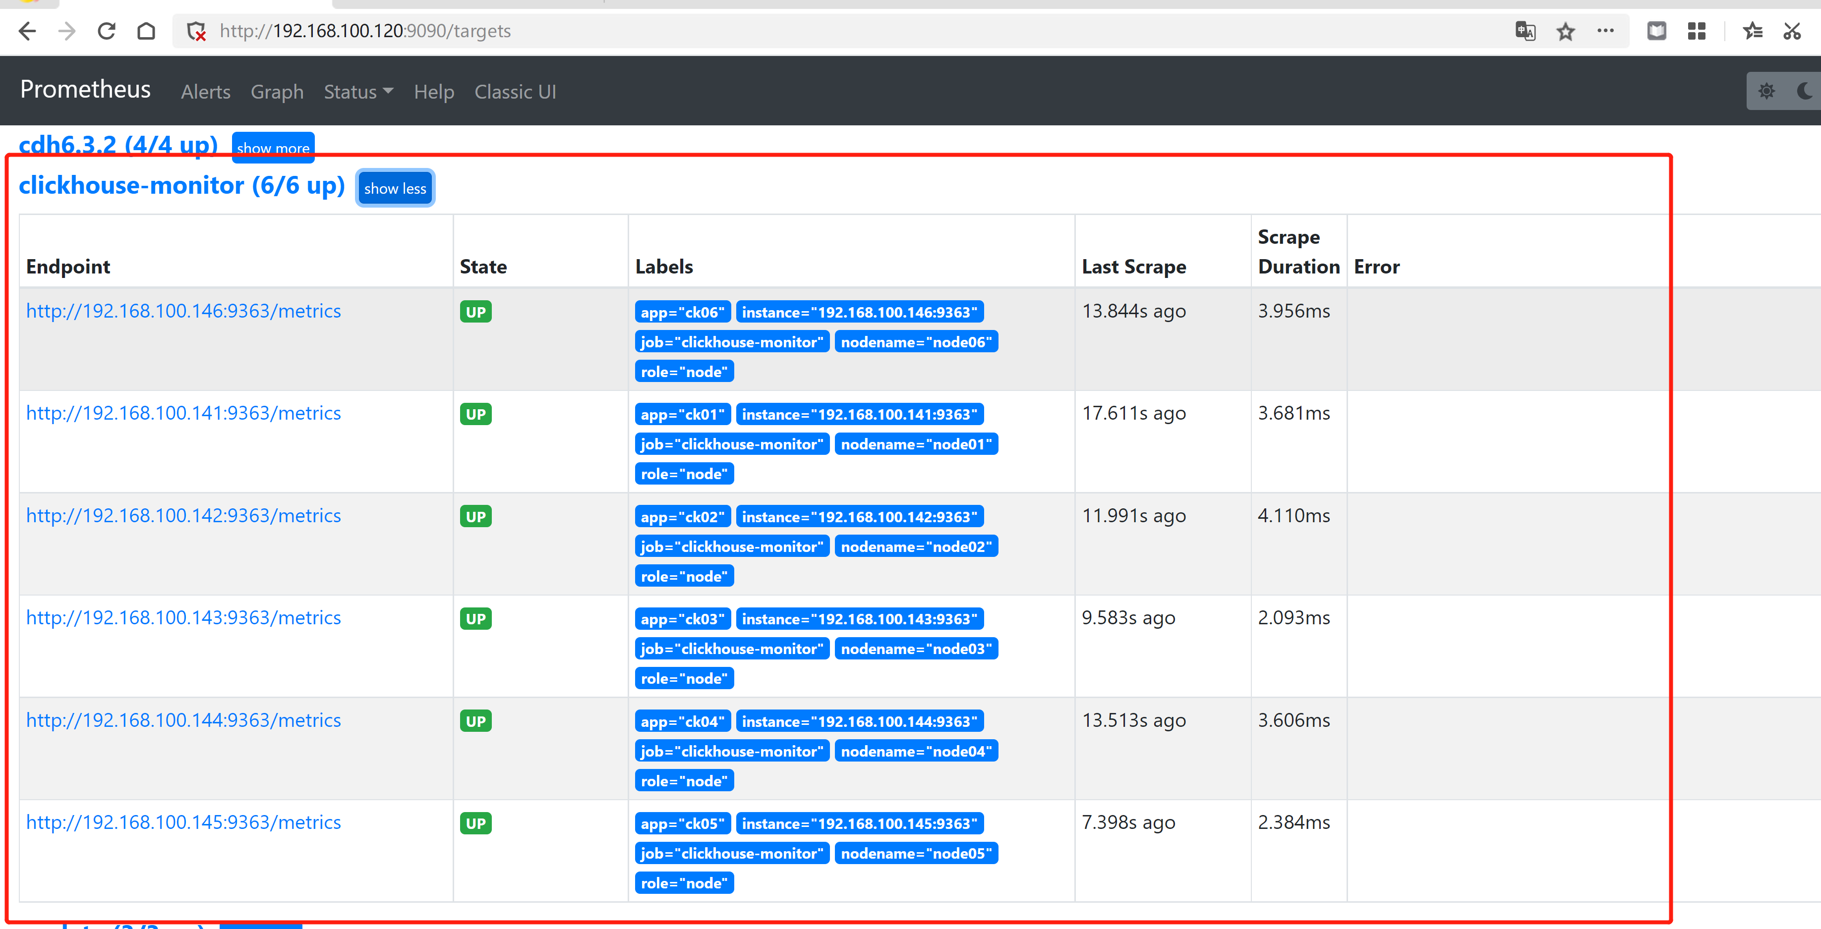
Task: Open the browser reading list icon
Action: pos(1656,31)
